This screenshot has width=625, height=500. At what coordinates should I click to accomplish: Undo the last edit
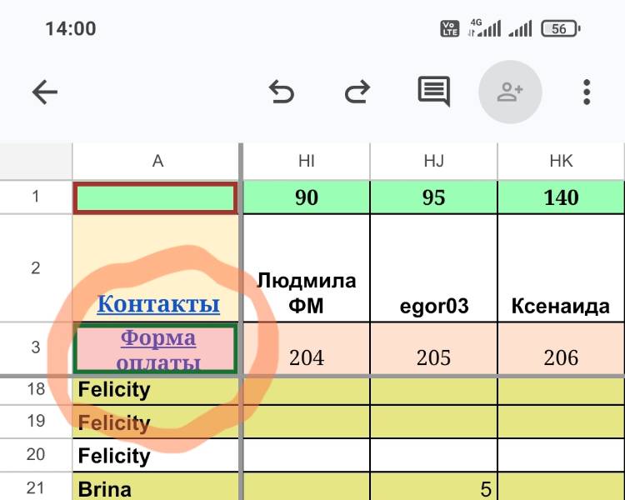(x=282, y=92)
